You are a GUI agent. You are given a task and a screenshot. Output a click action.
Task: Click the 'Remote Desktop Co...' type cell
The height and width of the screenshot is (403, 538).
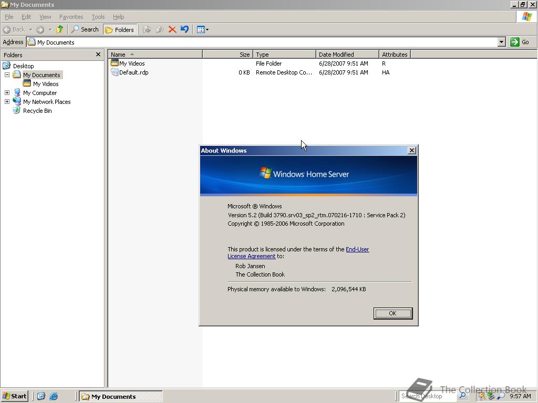point(284,72)
